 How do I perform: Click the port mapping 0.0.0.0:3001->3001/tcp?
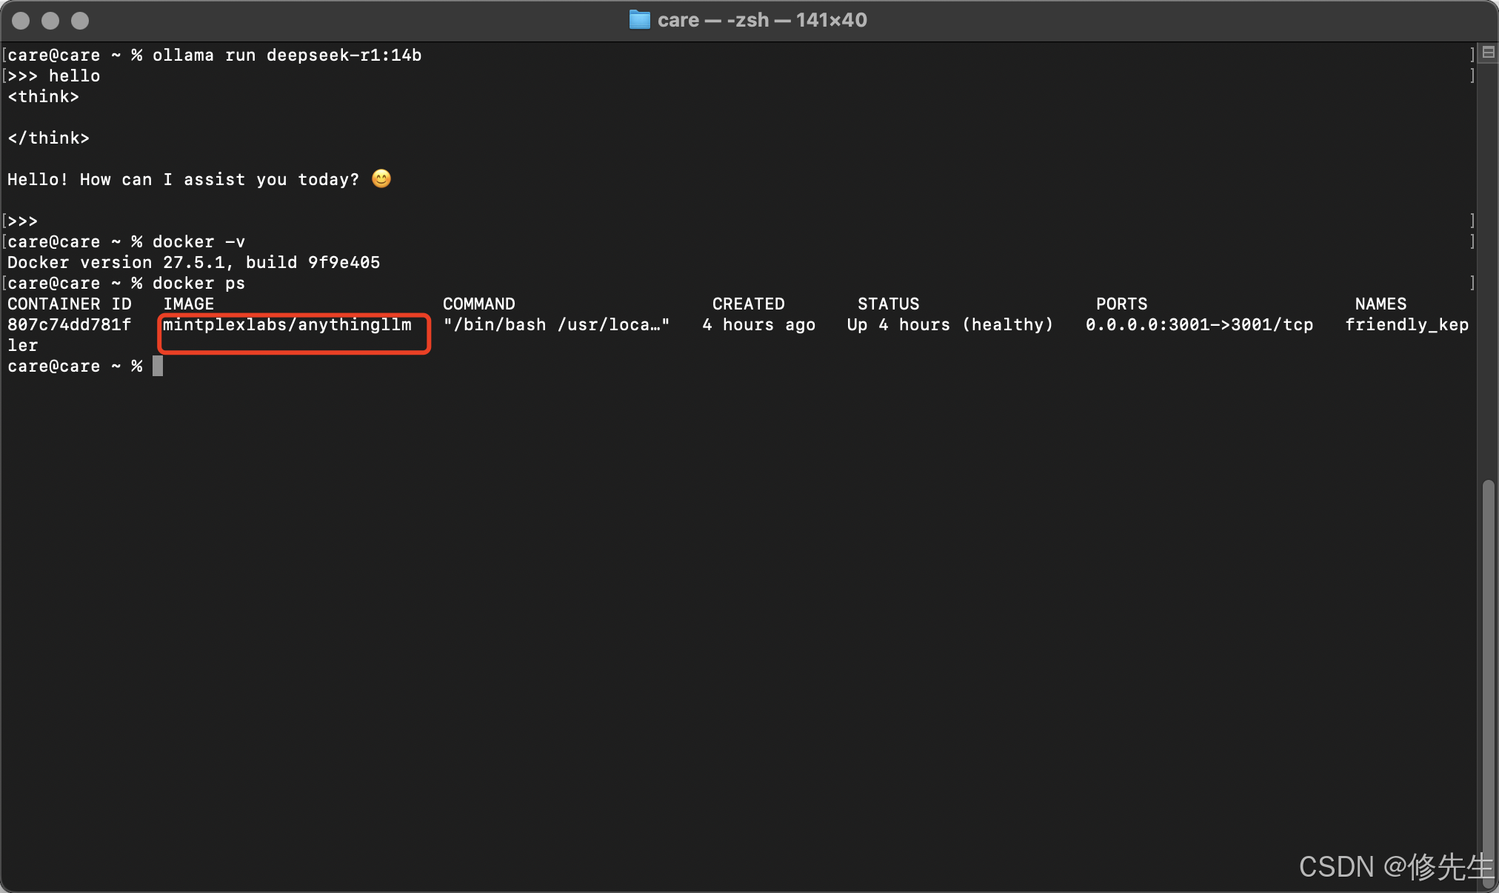coord(1199,324)
